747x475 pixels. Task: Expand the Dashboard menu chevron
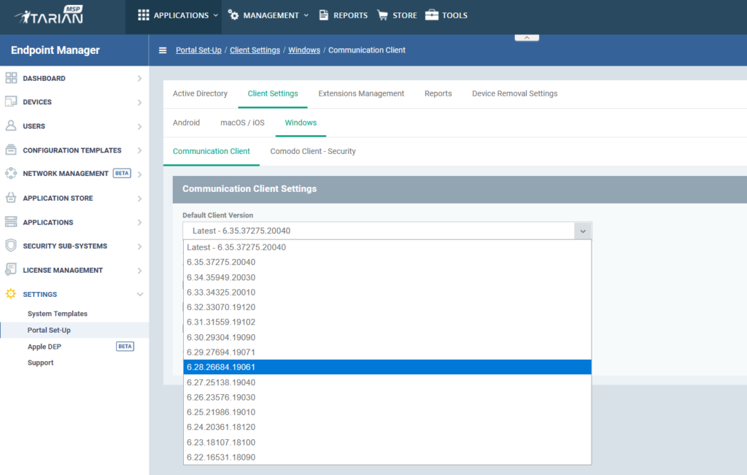(139, 78)
